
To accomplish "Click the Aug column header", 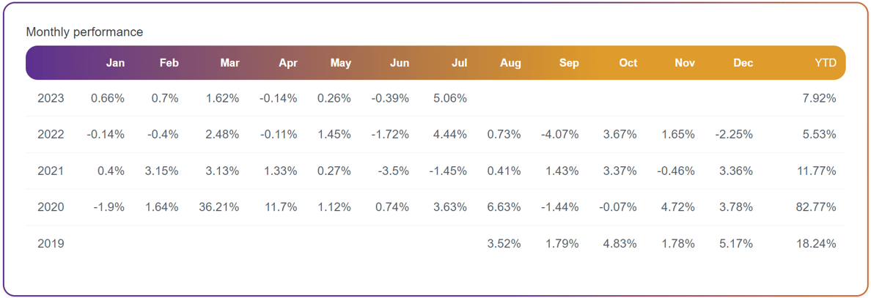I will (510, 63).
